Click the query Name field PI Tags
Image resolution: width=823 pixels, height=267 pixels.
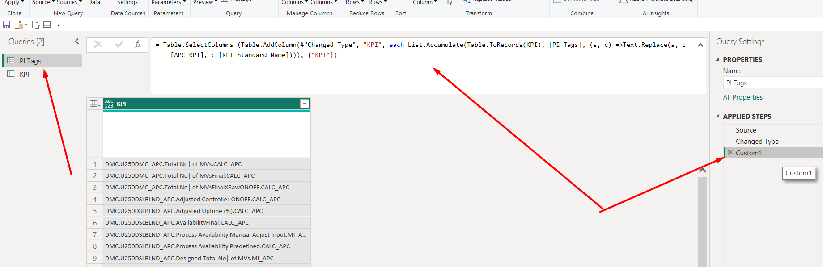coord(773,83)
